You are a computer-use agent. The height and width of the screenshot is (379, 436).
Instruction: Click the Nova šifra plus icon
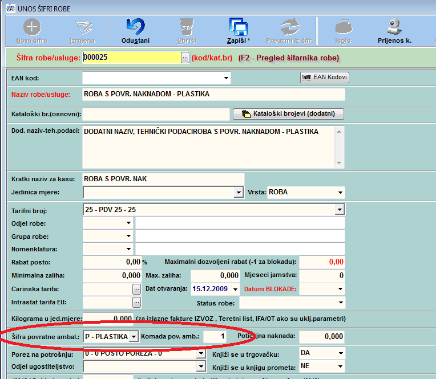click(32, 27)
